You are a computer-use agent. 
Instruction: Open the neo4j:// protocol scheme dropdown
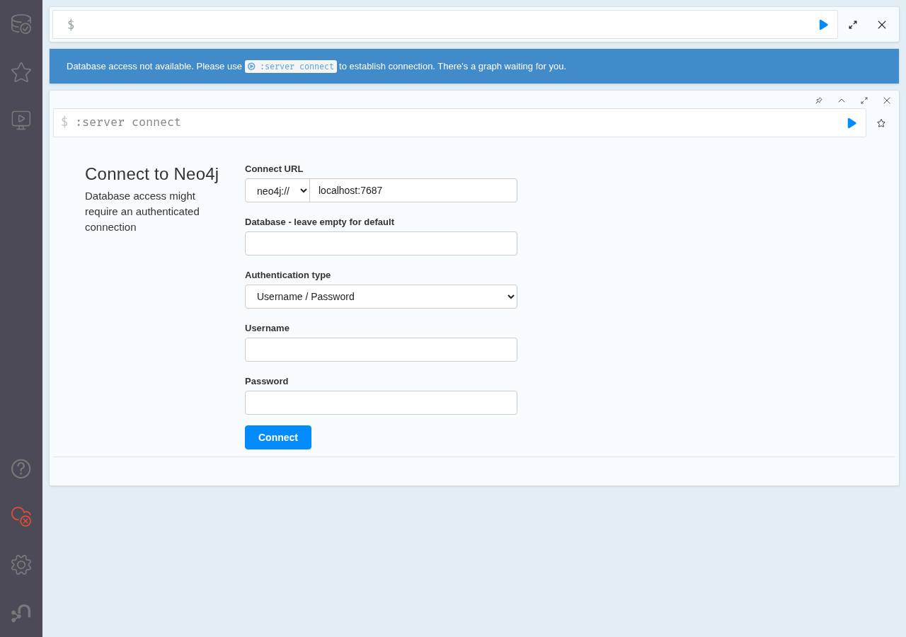[277, 190]
